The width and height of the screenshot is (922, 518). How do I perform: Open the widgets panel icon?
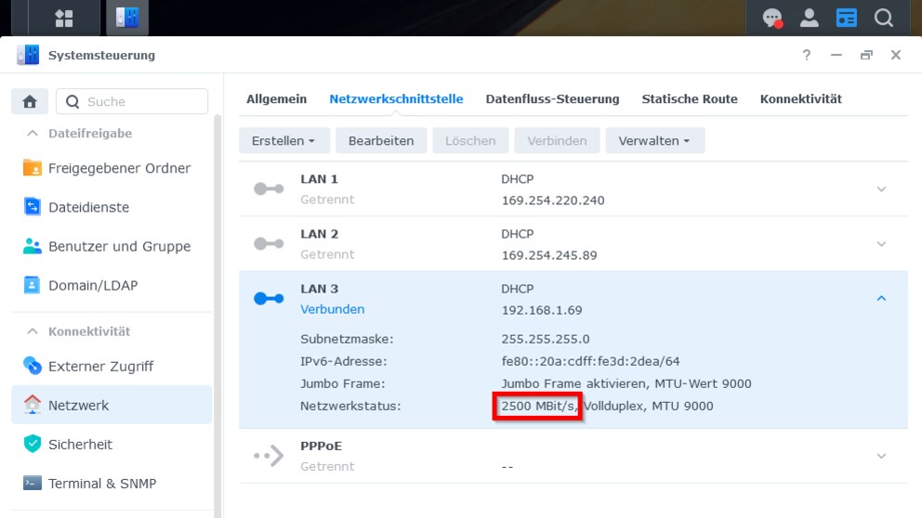[x=846, y=19]
